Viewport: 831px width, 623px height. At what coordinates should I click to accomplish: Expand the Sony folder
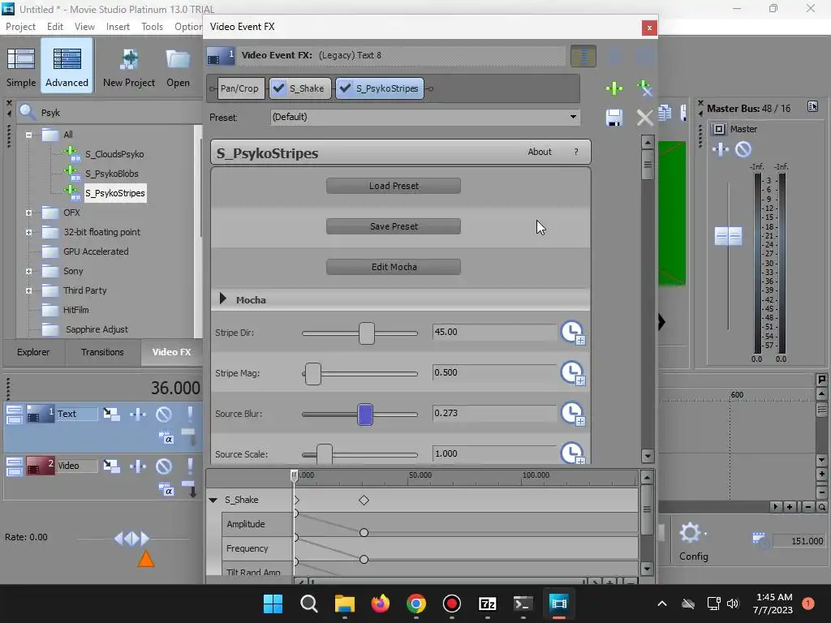[x=28, y=271]
